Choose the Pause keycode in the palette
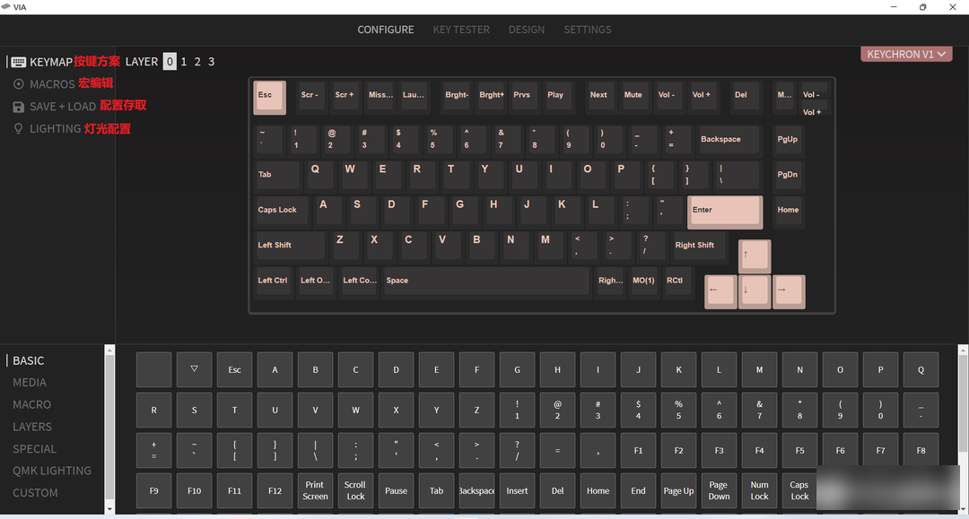Viewport: 969px width, 519px height. [x=397, y=490]
